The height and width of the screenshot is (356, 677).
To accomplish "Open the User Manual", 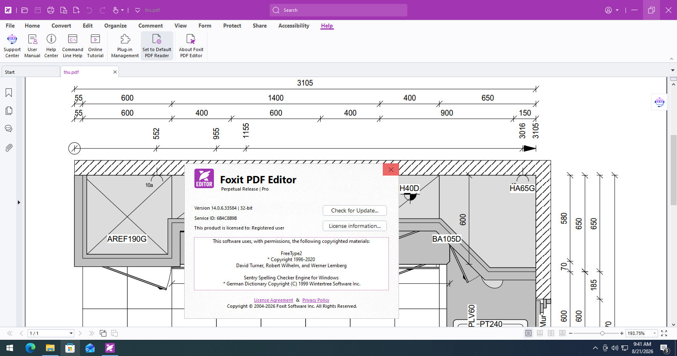I will point(32,46).
